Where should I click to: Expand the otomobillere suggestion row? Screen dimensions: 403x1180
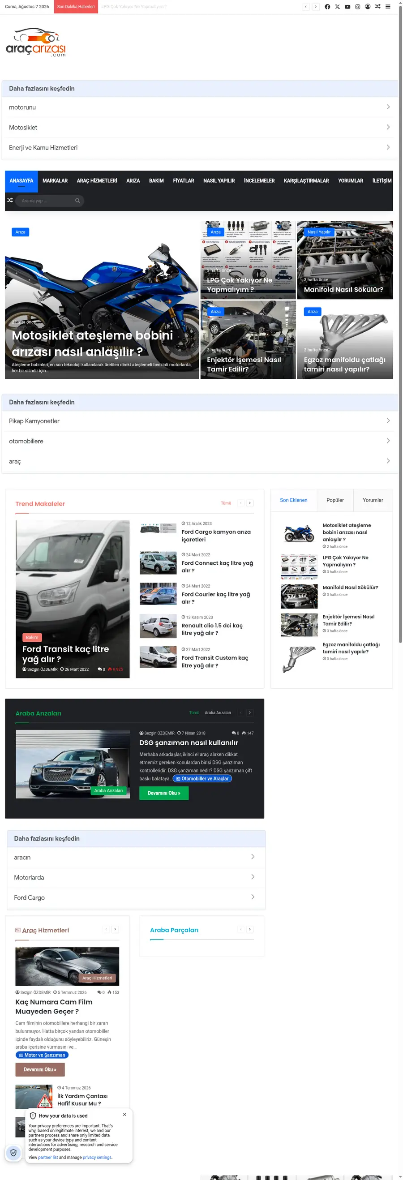[x=199, y=441]
